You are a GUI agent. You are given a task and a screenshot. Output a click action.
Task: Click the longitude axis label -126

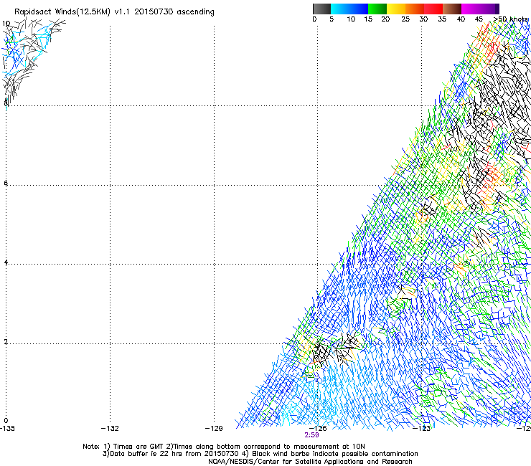coord(318,428)
